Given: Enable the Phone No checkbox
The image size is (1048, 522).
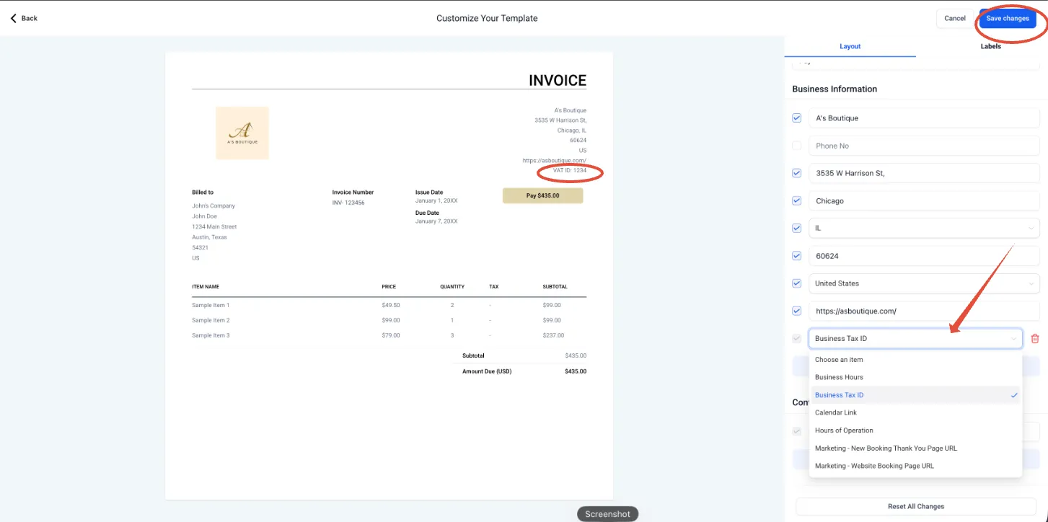Looking at the screenshot, I should [797, 146].
